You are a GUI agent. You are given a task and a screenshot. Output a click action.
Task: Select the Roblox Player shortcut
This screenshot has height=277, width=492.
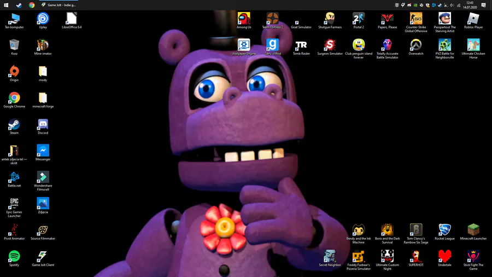pyautogui.click(x=473, y=21)
